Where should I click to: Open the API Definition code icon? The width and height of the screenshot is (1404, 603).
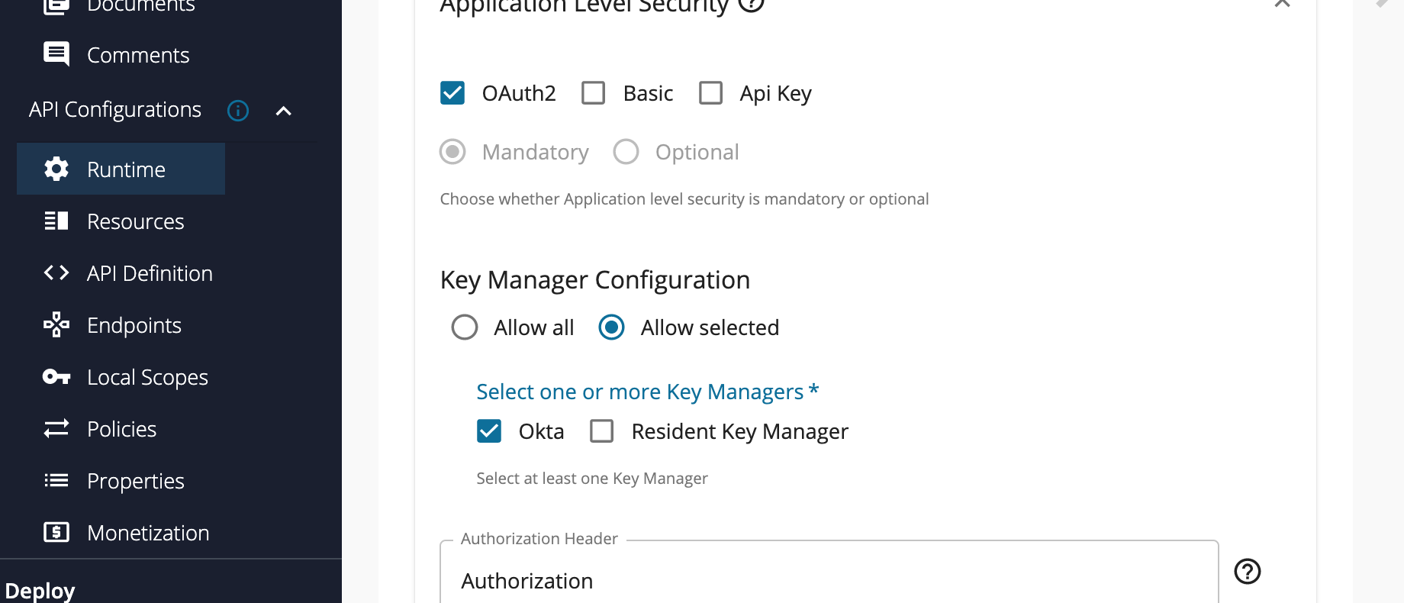click(x=55, y=272)
